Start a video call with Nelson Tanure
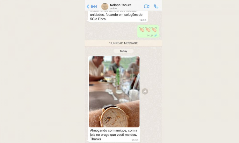 tap(147, 6)
